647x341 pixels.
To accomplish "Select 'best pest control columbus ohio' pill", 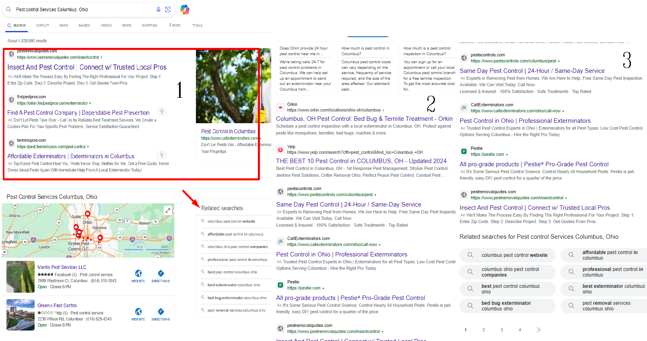I will (x=507, y=289).
